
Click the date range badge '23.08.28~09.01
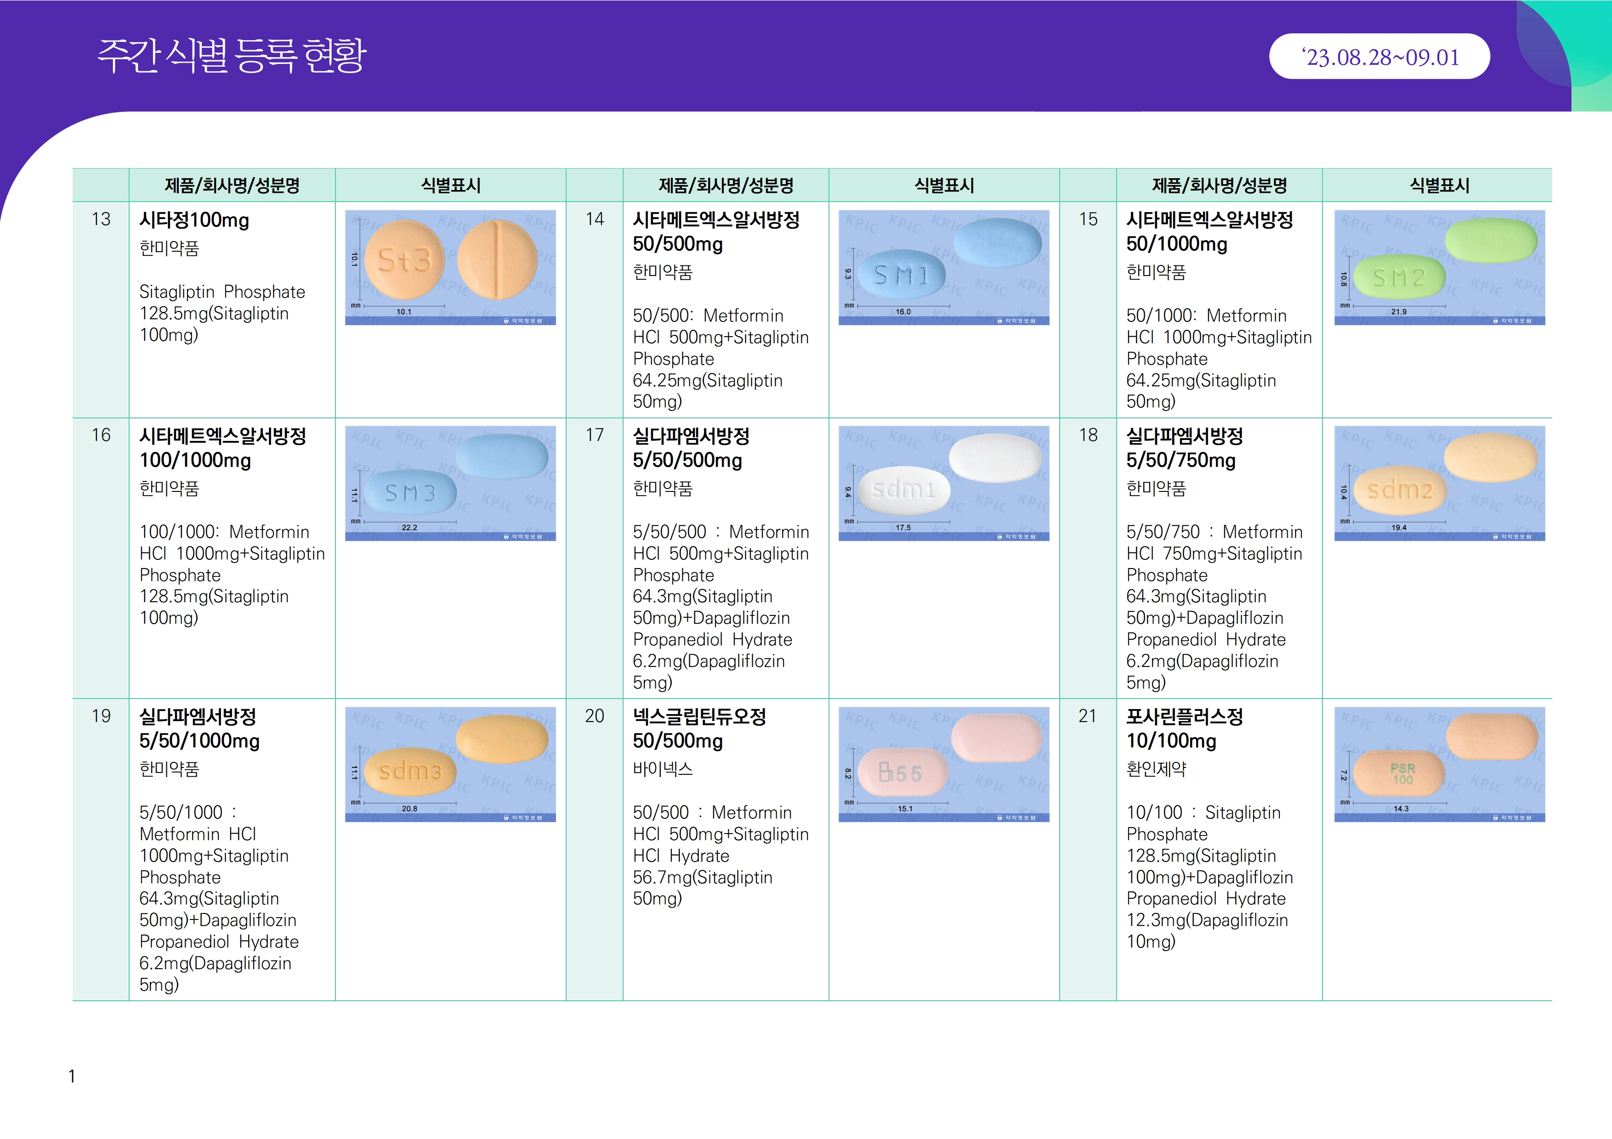pyautogui.click(x=1379, y=57)
